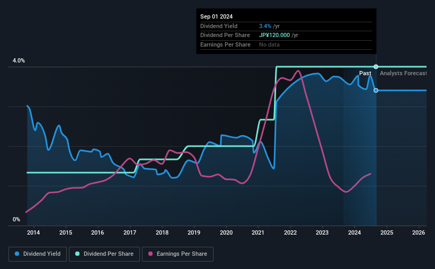Image resolution: width=435 pixels, height=269 pixels.
Task: Click the 2025 x-axis label
Action: [387, 232]
